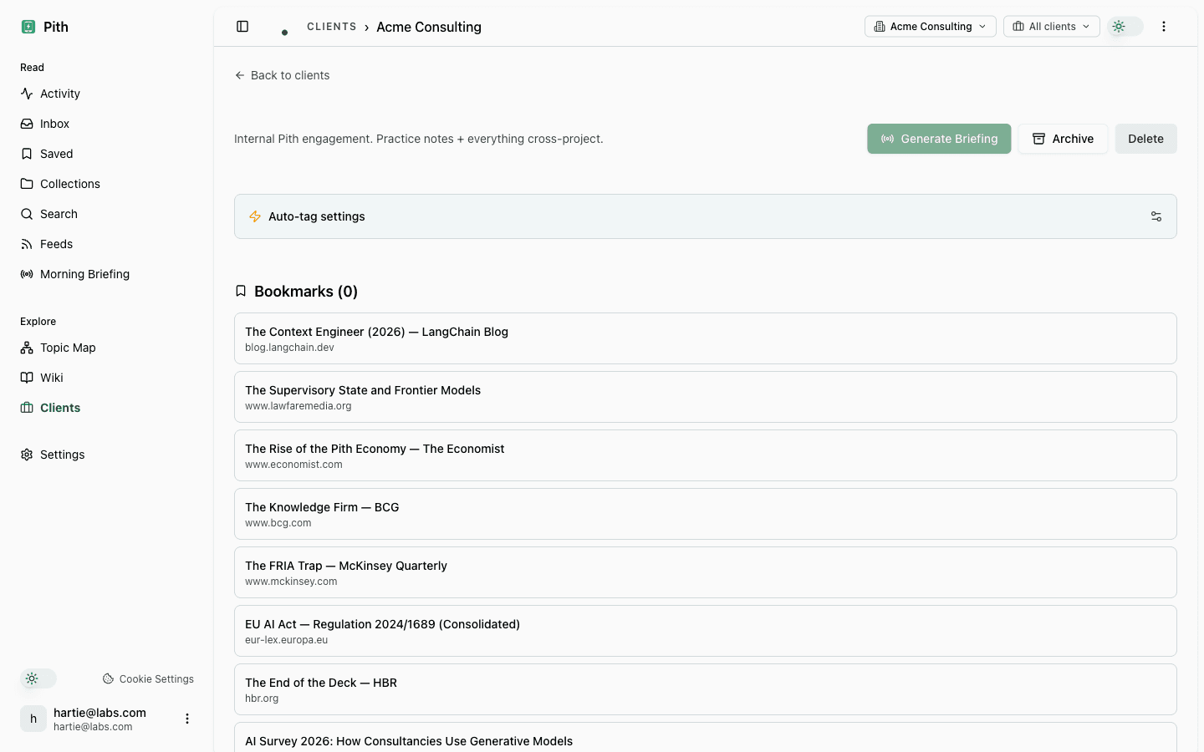The width and height of the screenshot is (1204, 752).
Task: Delete the Acme Consulting client
Action: coord(1145,139)
